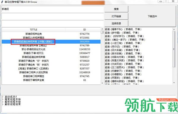Screen dimensions: 178x114
Task: Minimize the downloader window
Action: 161,1
